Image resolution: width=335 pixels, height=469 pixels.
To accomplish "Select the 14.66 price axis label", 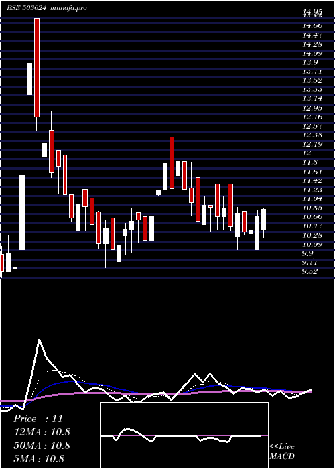I will (x=312, y=26).
